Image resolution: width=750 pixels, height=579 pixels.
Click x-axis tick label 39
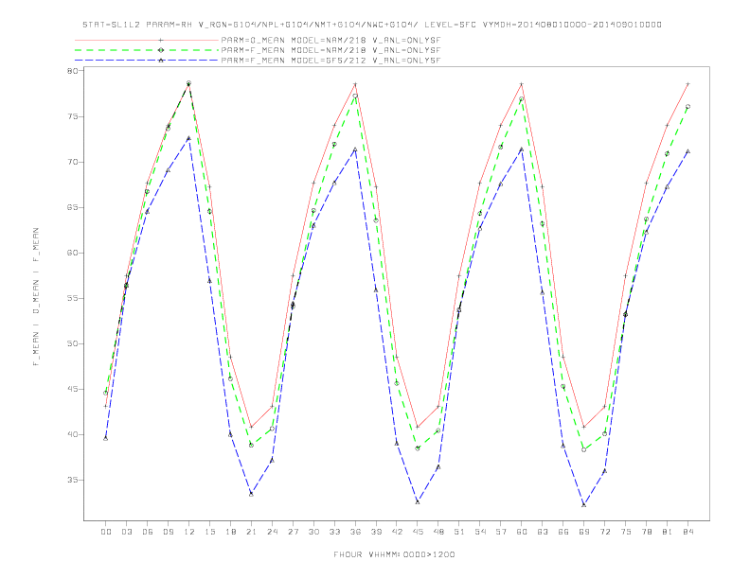376,532
